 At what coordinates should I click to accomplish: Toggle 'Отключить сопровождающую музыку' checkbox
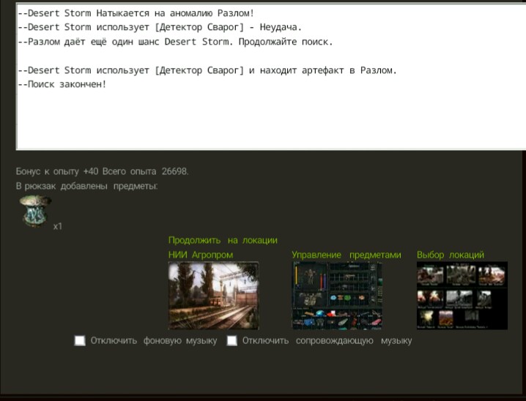coord(231,340)
